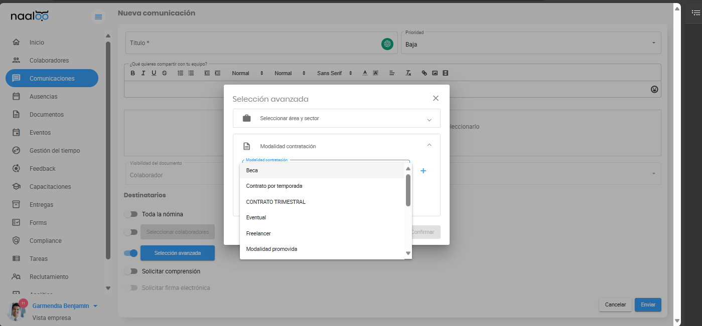
Task: Click the Feedback icon in sidebar
Action: tap(16, 169)
